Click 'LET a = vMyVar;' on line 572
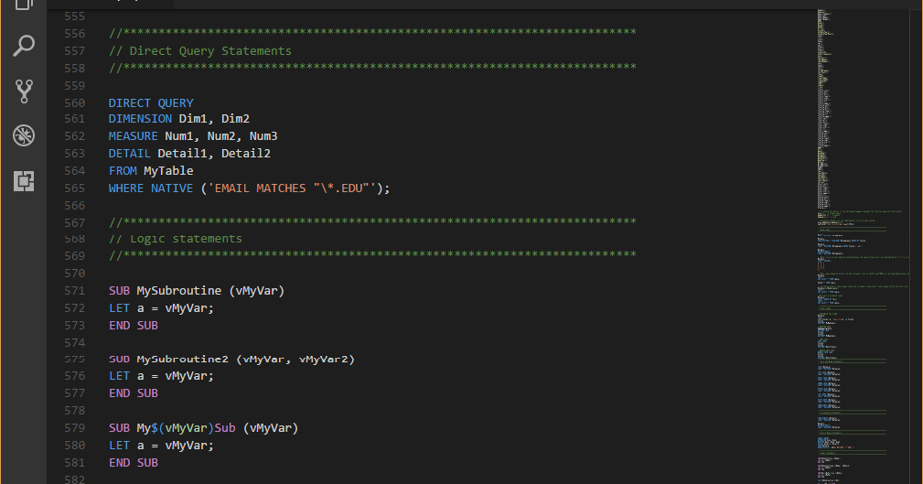Viewport: 923px width, 484px height. tap(161, 308)
